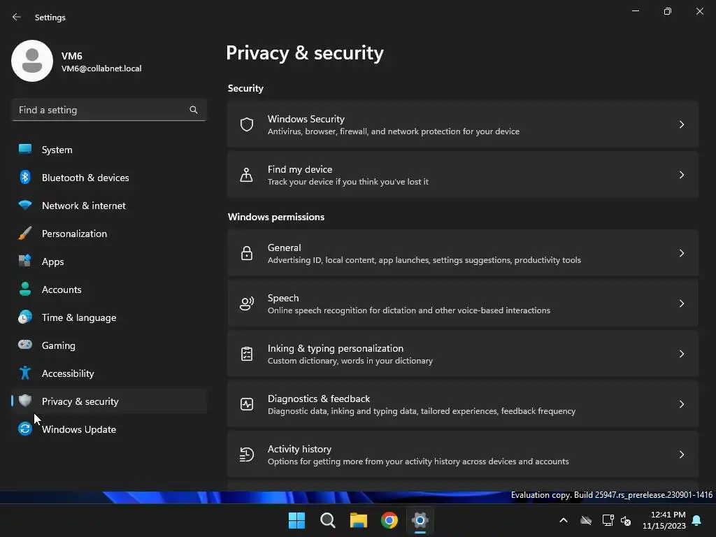Show hidden icons in system tray
The height and width of the screenshot is (537, 716).
coord(564,520)
